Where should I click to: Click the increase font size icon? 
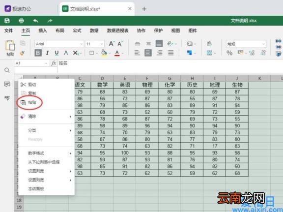tap(112, 44)
